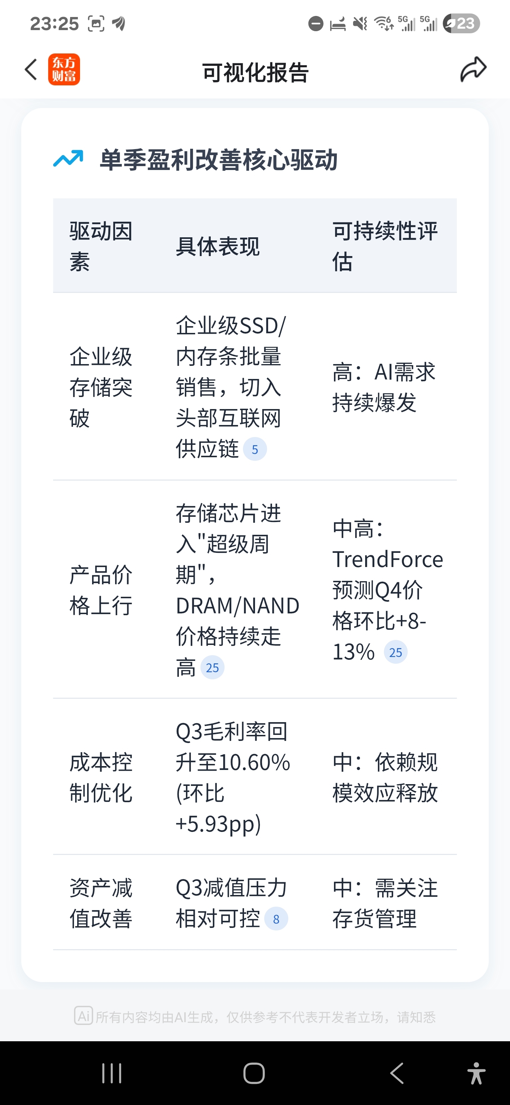Tap the battery indicator in status bar
This screenshot has width=510, height=1105.
coord(461,24)
